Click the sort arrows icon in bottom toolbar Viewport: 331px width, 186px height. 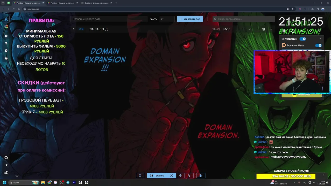pos(189,176)
